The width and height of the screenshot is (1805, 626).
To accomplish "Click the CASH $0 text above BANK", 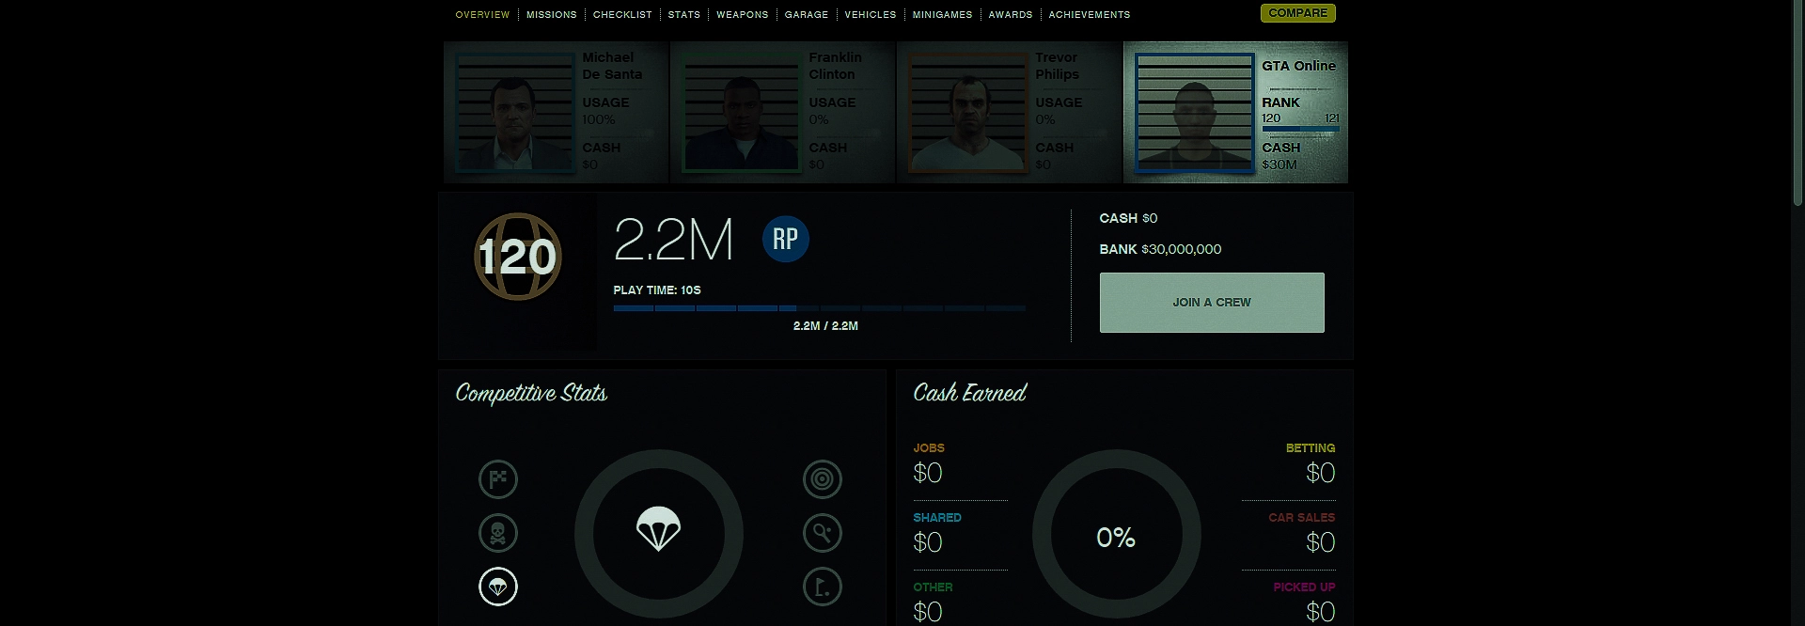I will click(x=1128, y=218).
